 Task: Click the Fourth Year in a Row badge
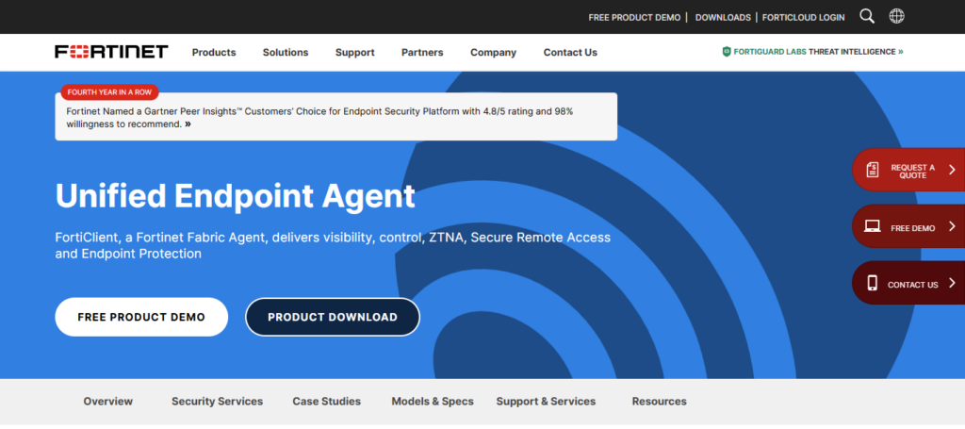pyautogui.click(x=109, y=92)
